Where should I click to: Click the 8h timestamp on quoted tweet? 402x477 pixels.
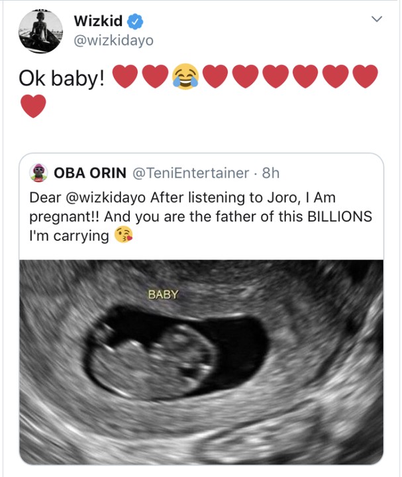271,174
